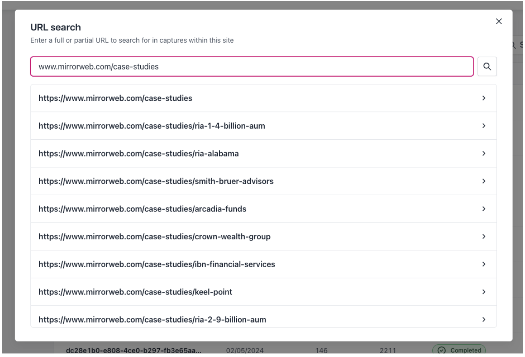The width and height of the screenshot is (525, 357).
Task: Click the chevron on ria-alabama row
Action: pos(484,153)
